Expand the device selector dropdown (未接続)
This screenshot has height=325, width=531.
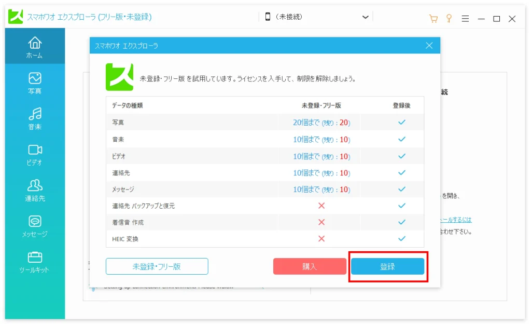tap(366, 17)
